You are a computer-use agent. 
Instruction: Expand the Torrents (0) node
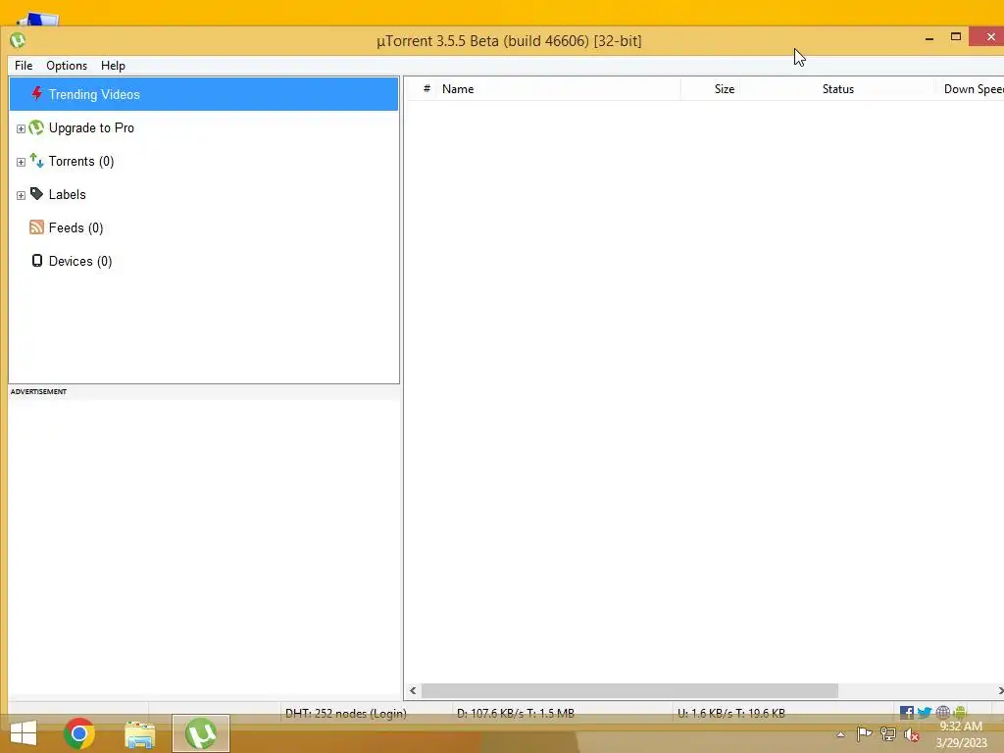tap(21, 162)
